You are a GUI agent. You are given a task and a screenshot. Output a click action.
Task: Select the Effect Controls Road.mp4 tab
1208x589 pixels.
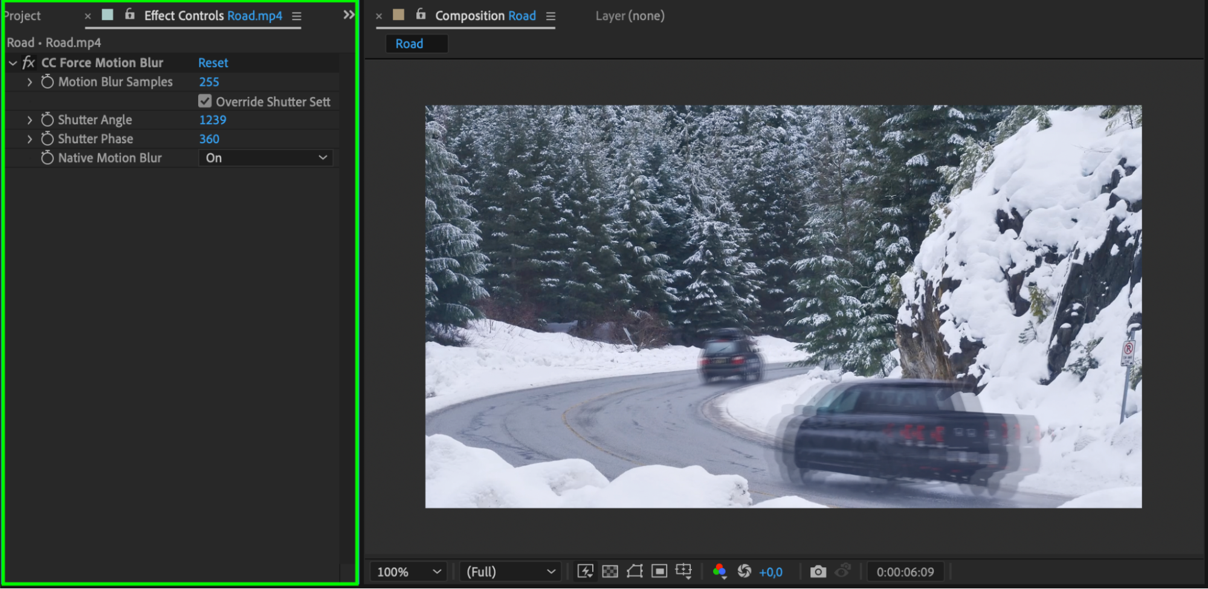point(213,16)
